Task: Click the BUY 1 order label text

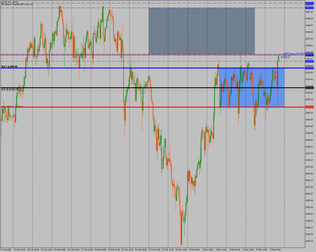Action: tap(9, 67)
